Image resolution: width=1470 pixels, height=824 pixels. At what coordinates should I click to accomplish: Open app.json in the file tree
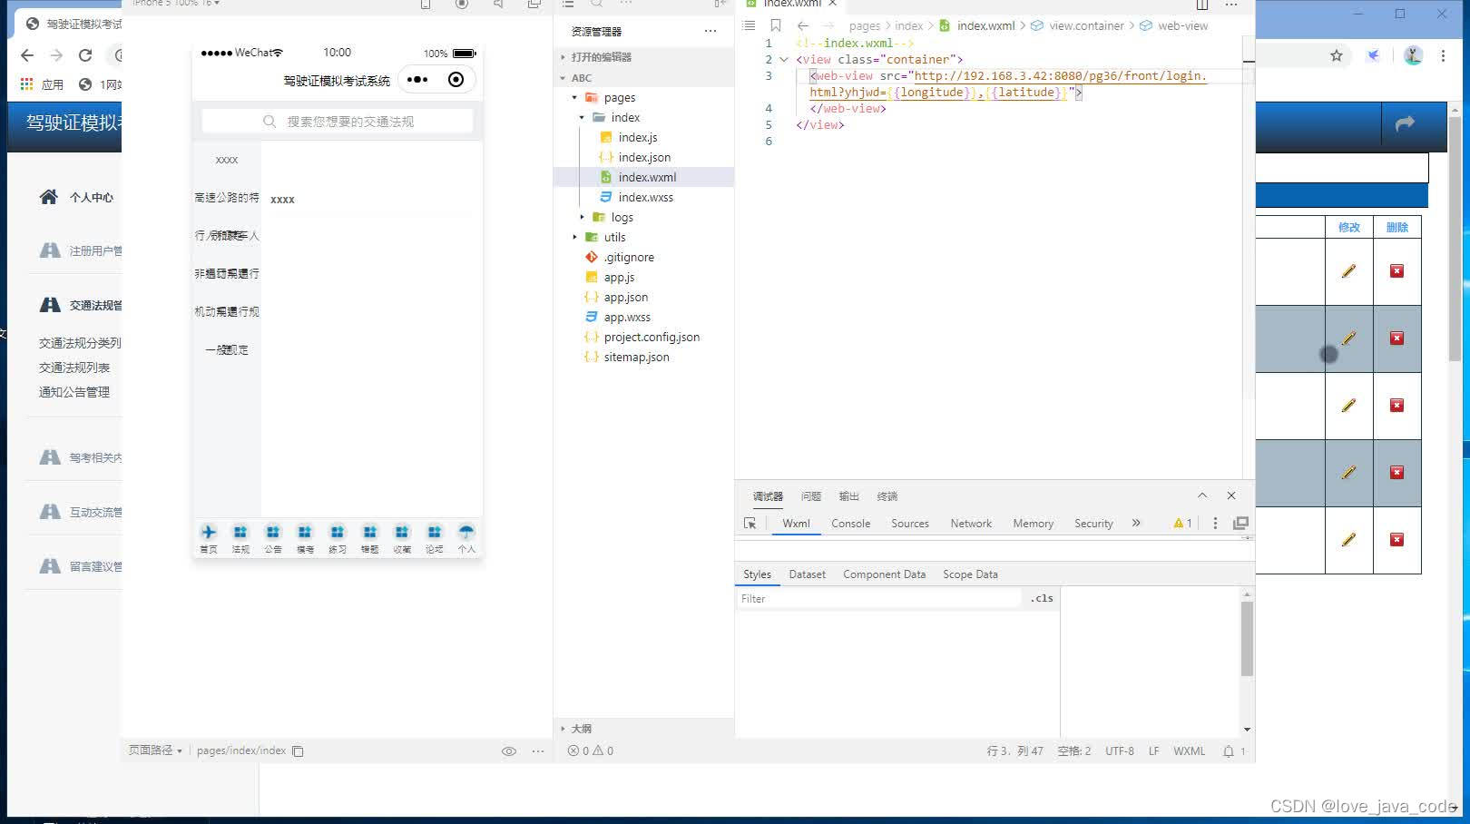coord(626,298)
